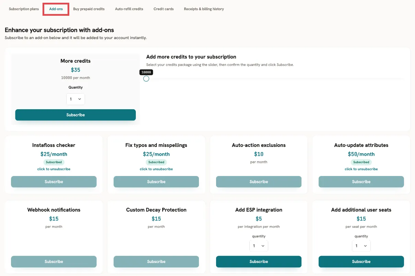
Task: Subscribe to Auto-action exclusions add-on
Action: pyautogui.click(x=259, y=182)
